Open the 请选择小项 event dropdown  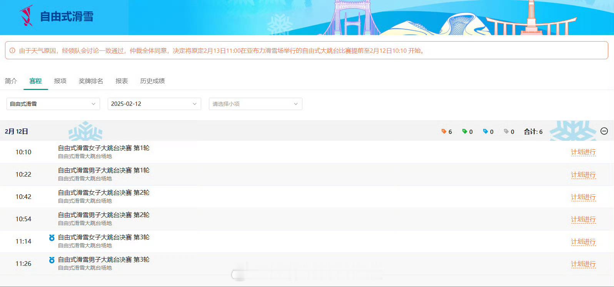tap(255, 104)
